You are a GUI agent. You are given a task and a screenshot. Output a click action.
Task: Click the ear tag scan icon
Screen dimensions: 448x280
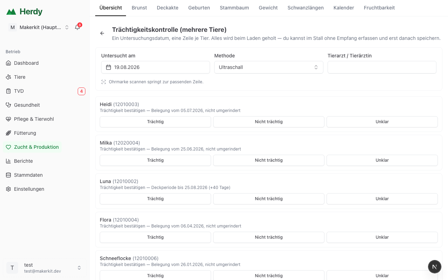coord(104,82)
